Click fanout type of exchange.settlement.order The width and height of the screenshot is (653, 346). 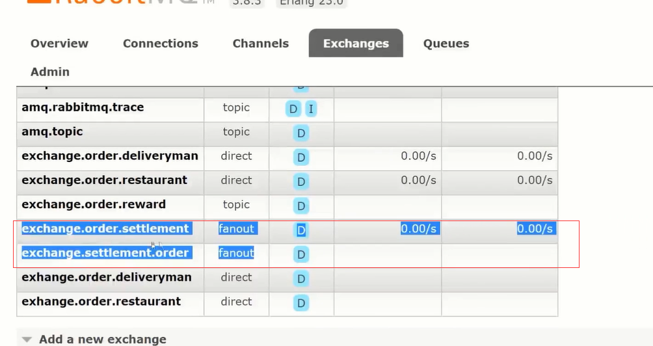(236, 253)
